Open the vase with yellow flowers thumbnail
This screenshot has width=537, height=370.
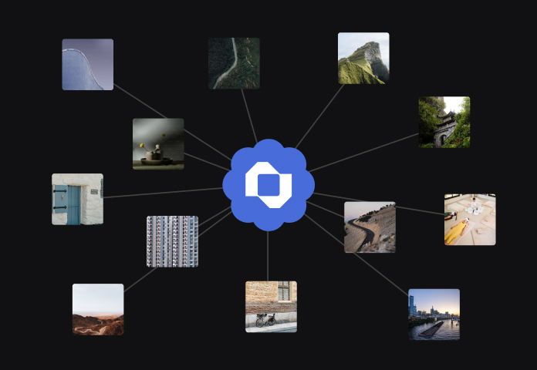[x=158, y=144]
